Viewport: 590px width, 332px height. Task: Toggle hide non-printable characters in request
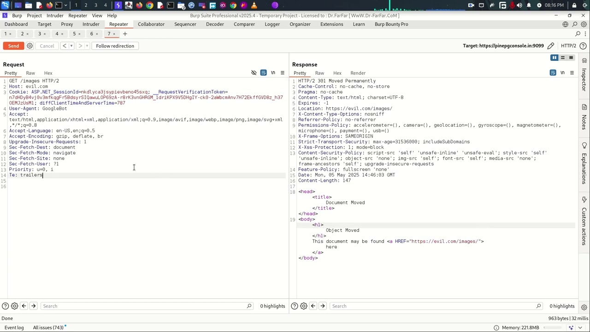pos(254,73)
